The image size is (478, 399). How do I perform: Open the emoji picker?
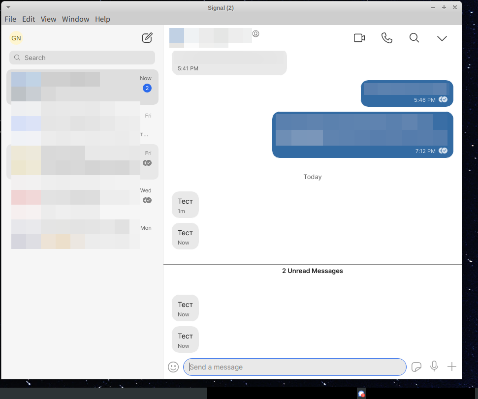click(173, 367)
